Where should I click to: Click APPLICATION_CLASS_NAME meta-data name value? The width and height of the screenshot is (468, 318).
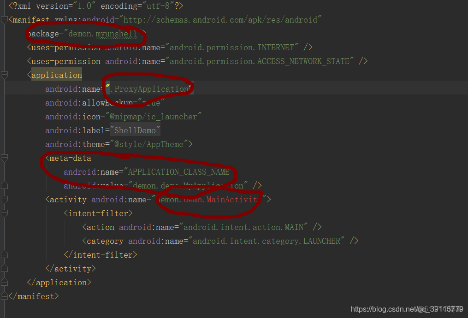[x=179, y=172]
